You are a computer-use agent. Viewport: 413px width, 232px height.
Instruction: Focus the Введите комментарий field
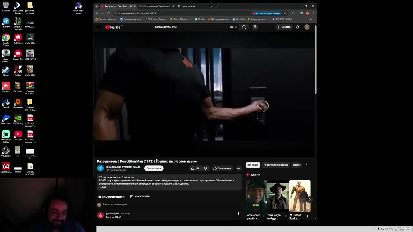click(x=171, y=204)
